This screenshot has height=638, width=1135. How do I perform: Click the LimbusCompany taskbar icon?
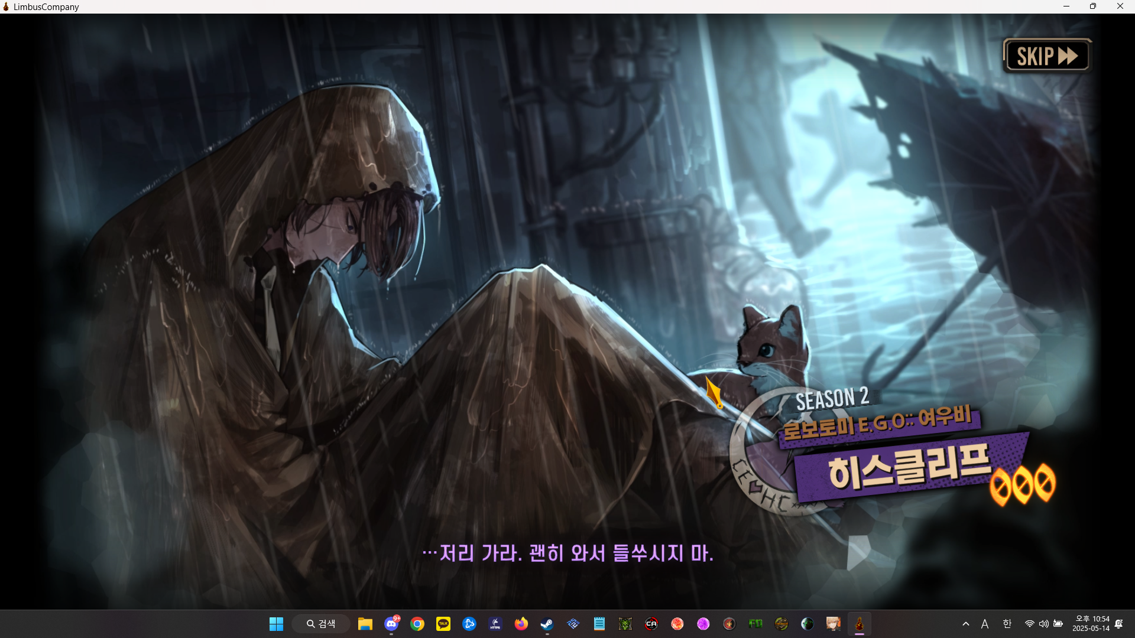(859, 624)
